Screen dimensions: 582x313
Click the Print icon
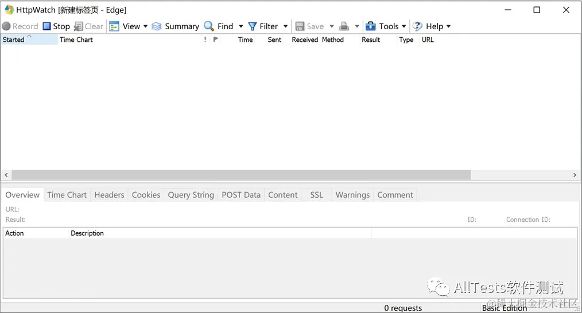pyautogui.click(x=344, y=26)
